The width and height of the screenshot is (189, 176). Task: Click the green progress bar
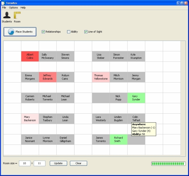[x=168, y=164]
